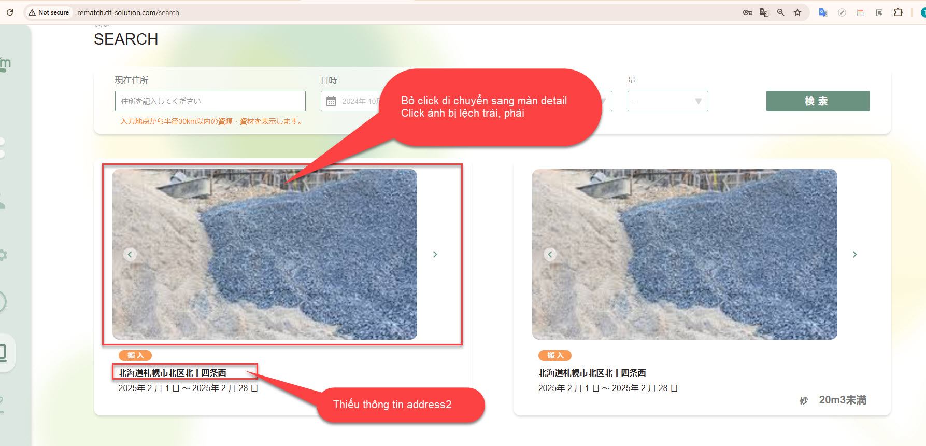Click first listing's address 北海道札幌市北区北十四条西

[x=172, y=373]
